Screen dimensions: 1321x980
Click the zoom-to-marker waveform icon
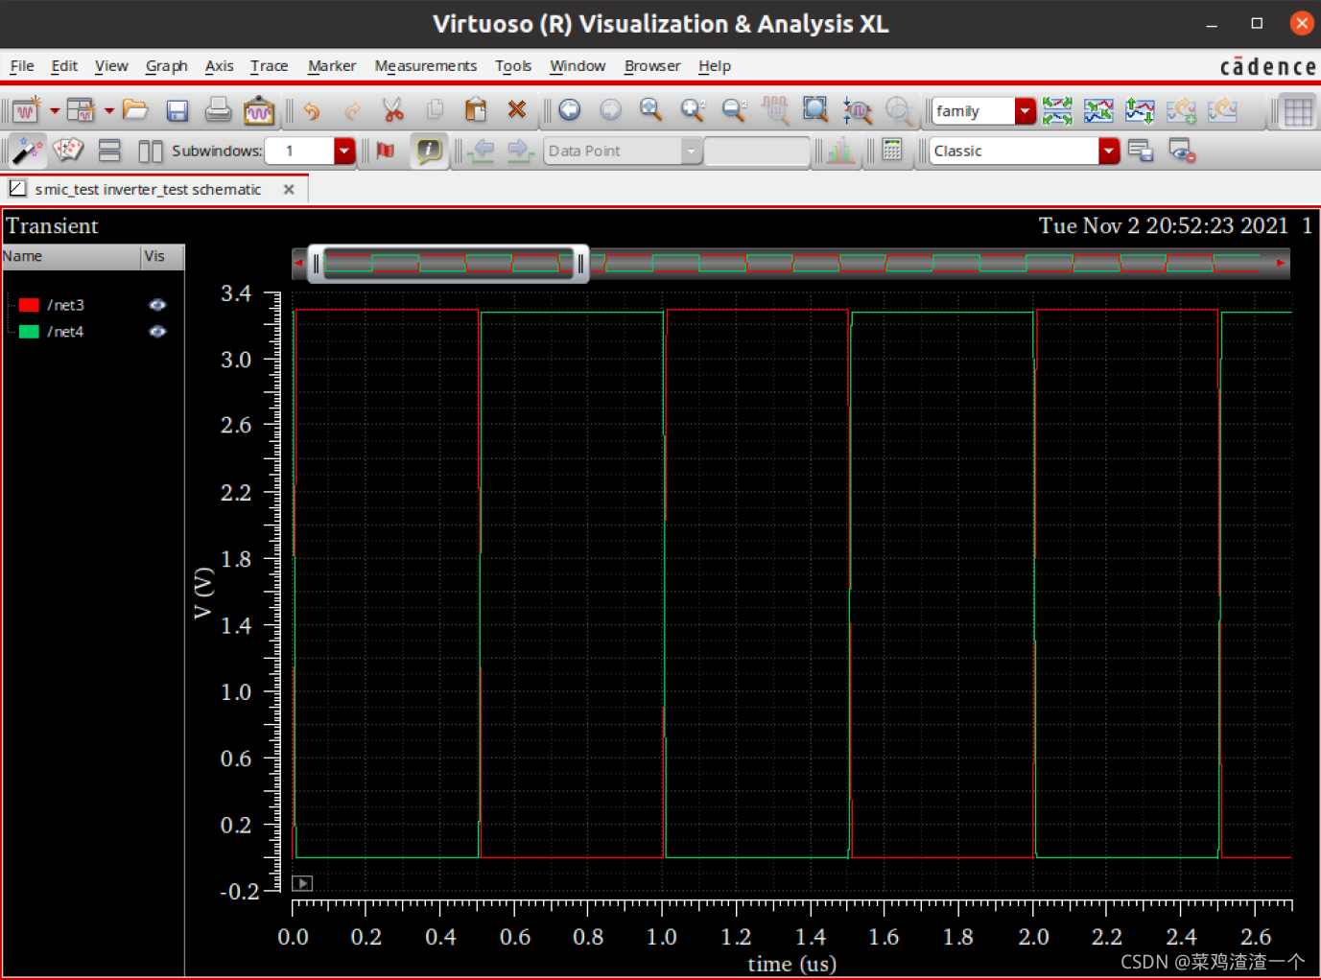coord(858,110)
